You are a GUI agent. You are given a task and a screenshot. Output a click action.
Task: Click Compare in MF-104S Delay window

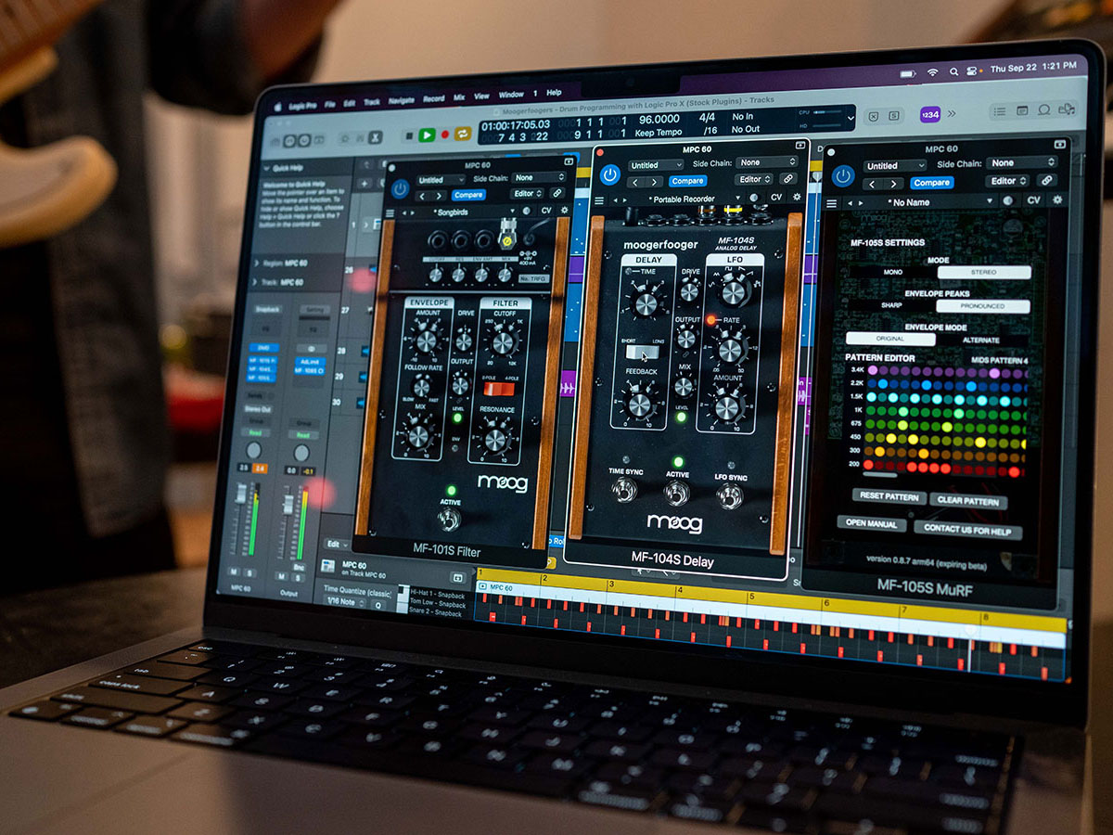(x=687, y=181)
